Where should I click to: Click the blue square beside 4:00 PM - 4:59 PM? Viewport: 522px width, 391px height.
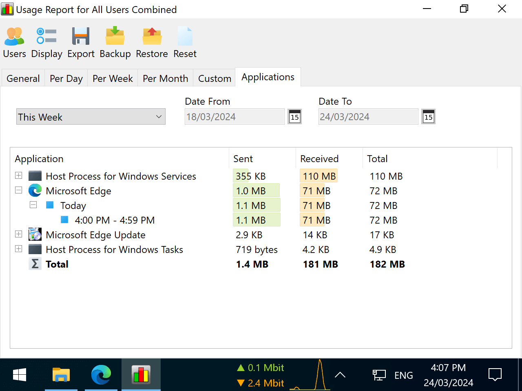tap(64, 220)
